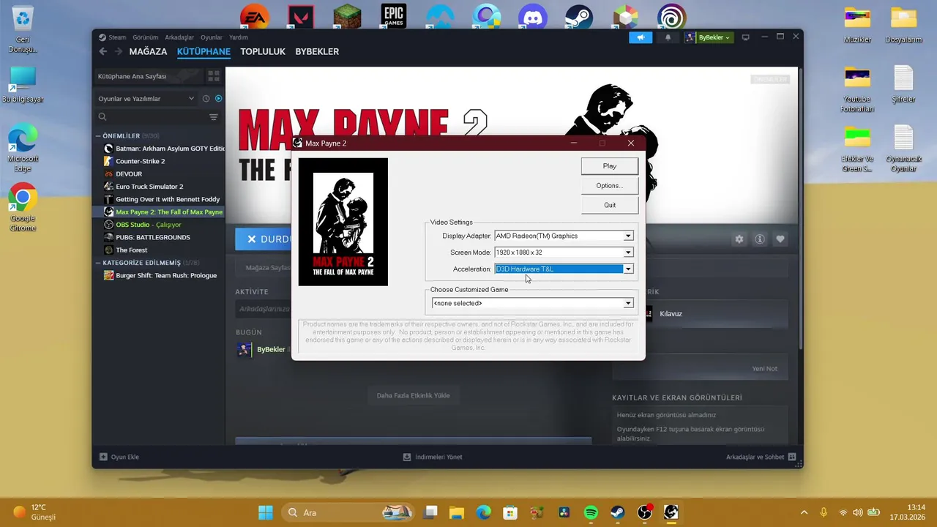Click the ready-to-play filter icon

point(218,99)
